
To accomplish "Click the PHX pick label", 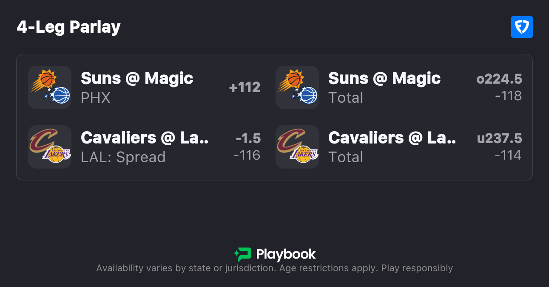I will 96,98.
